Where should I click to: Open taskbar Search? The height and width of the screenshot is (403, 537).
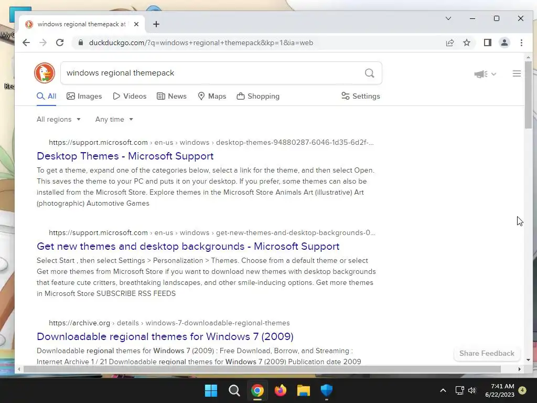coord(234,390)
